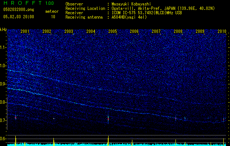Select the ICOM IC-575 receiver description
Viewport: 230px width, 146px height.
tap(147, 13)
